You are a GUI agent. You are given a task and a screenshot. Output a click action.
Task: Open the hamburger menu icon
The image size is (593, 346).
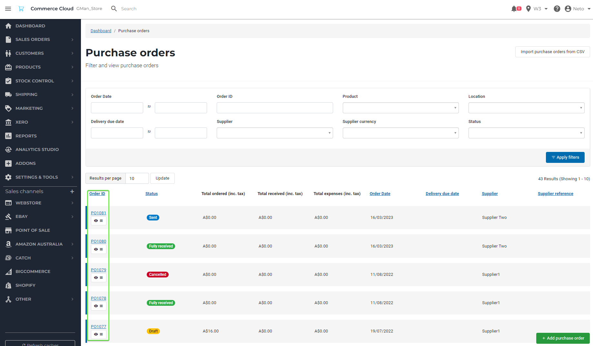pos(8,9)
